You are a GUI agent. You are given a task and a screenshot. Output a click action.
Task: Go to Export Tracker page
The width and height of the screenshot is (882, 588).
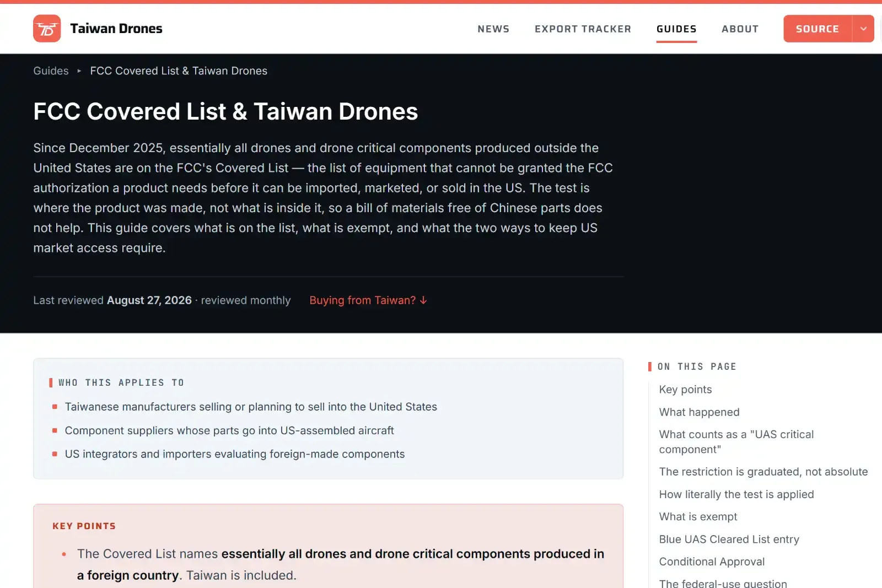click(583, 29)
